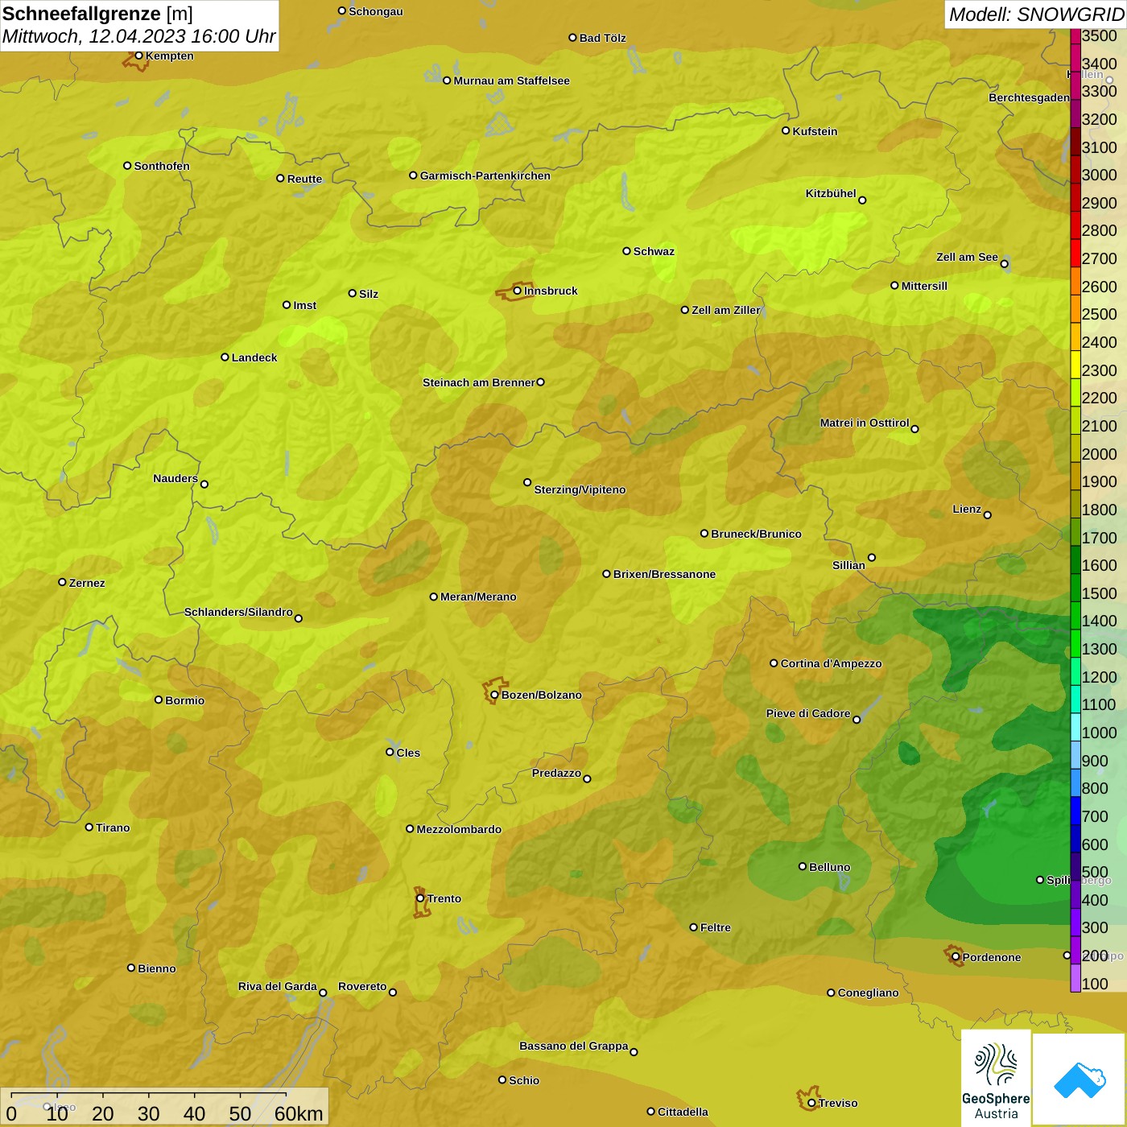
Task: Click the Bormio marker dot
Action: click(159, 700)
